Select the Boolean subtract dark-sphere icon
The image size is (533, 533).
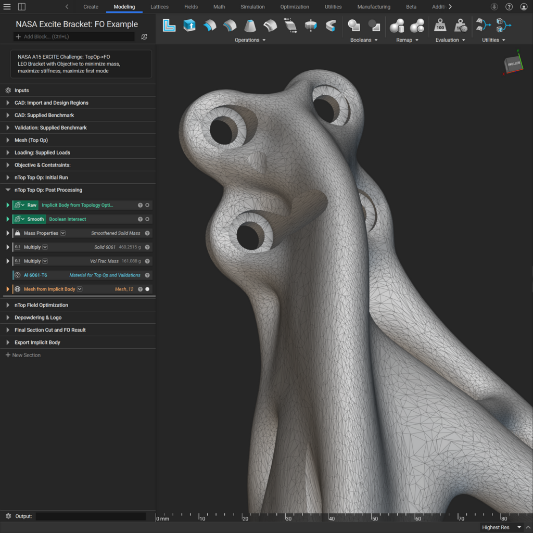[x=374, y=26]
